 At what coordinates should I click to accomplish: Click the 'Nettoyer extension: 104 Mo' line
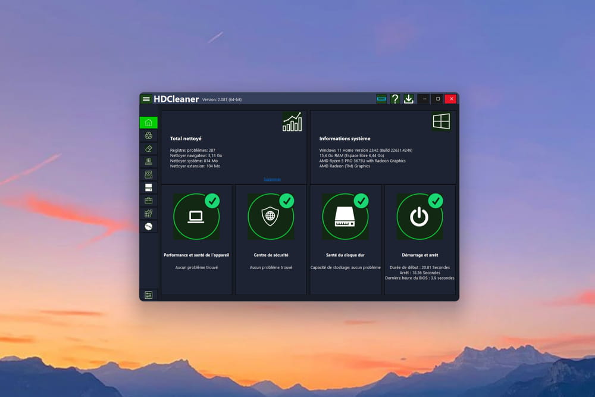tap(195, 166)
